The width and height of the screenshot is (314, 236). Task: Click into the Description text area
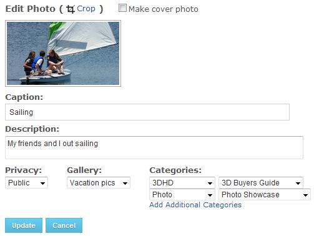[154, 147]
